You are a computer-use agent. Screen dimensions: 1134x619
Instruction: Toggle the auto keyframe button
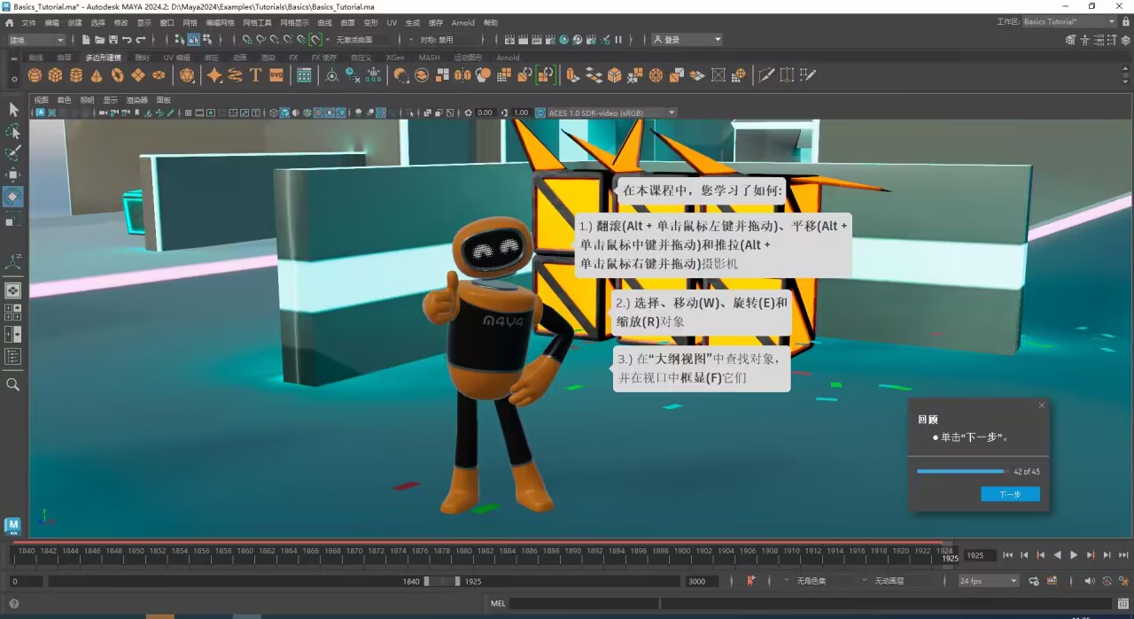[751, 581]
